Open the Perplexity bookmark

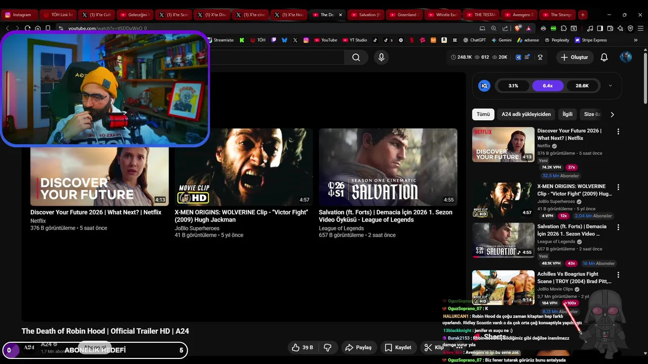coord(557,40)
